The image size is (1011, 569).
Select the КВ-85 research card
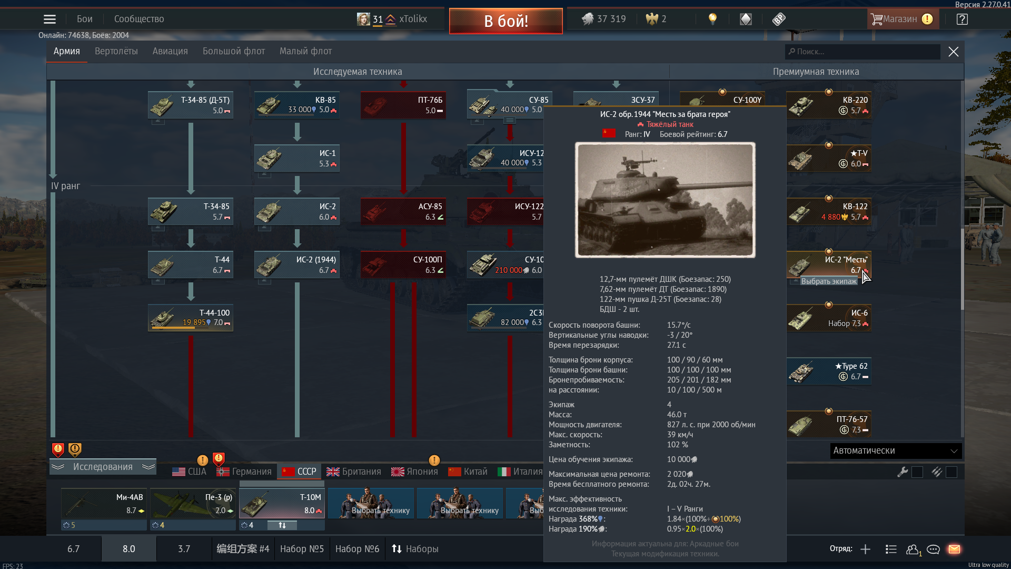[297, 105]
